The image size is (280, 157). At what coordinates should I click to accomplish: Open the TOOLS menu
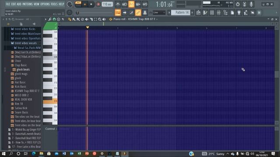pos(54,4)
